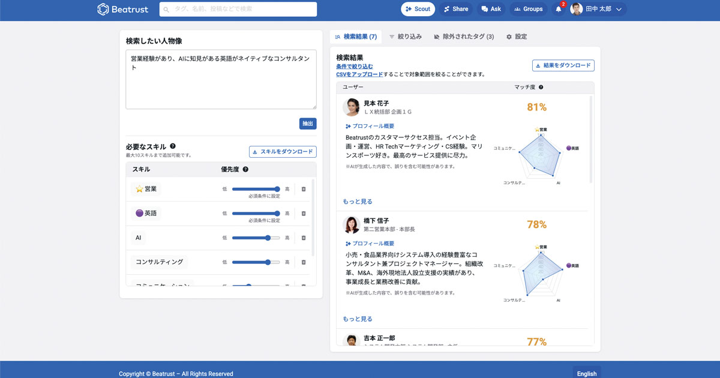The image size is (720, 378).
Task: Switch to the 絞り込み tab
Action: pyautogui.click(x=406, y=37)
